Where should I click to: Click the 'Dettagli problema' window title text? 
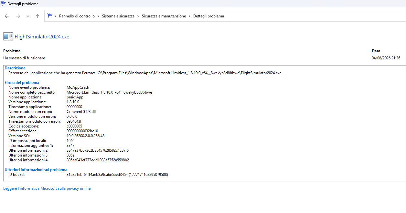[x=23, y=4]
